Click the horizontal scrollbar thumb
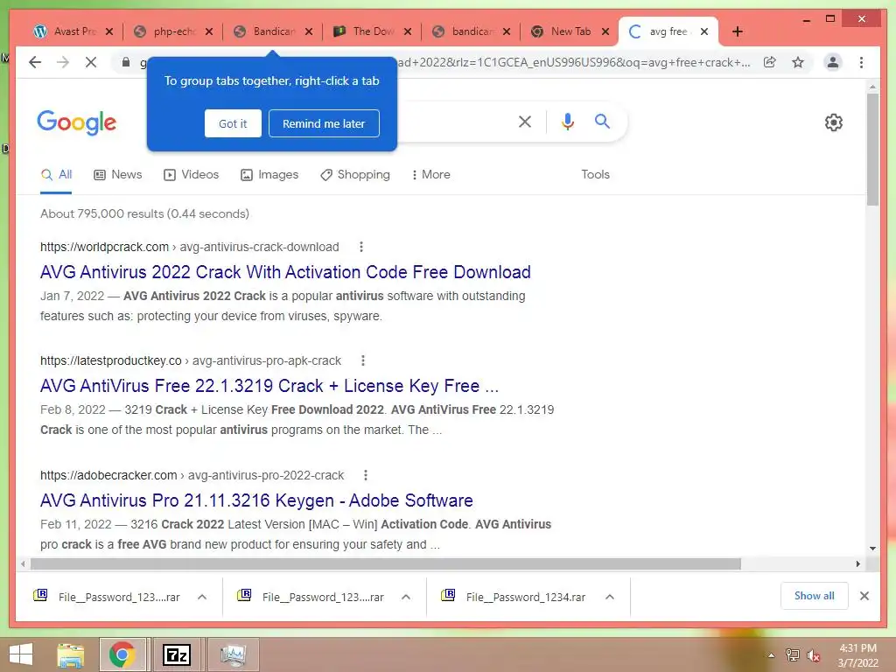Screen dimensions: 896x672 tap(386, 564)
